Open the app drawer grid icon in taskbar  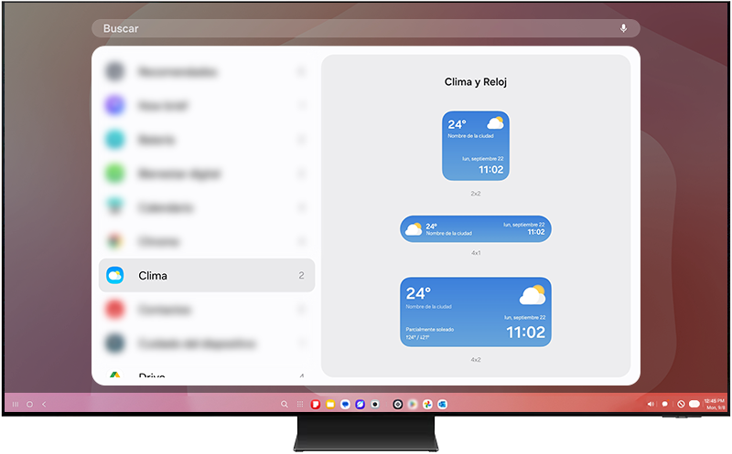tap(300, 404)
